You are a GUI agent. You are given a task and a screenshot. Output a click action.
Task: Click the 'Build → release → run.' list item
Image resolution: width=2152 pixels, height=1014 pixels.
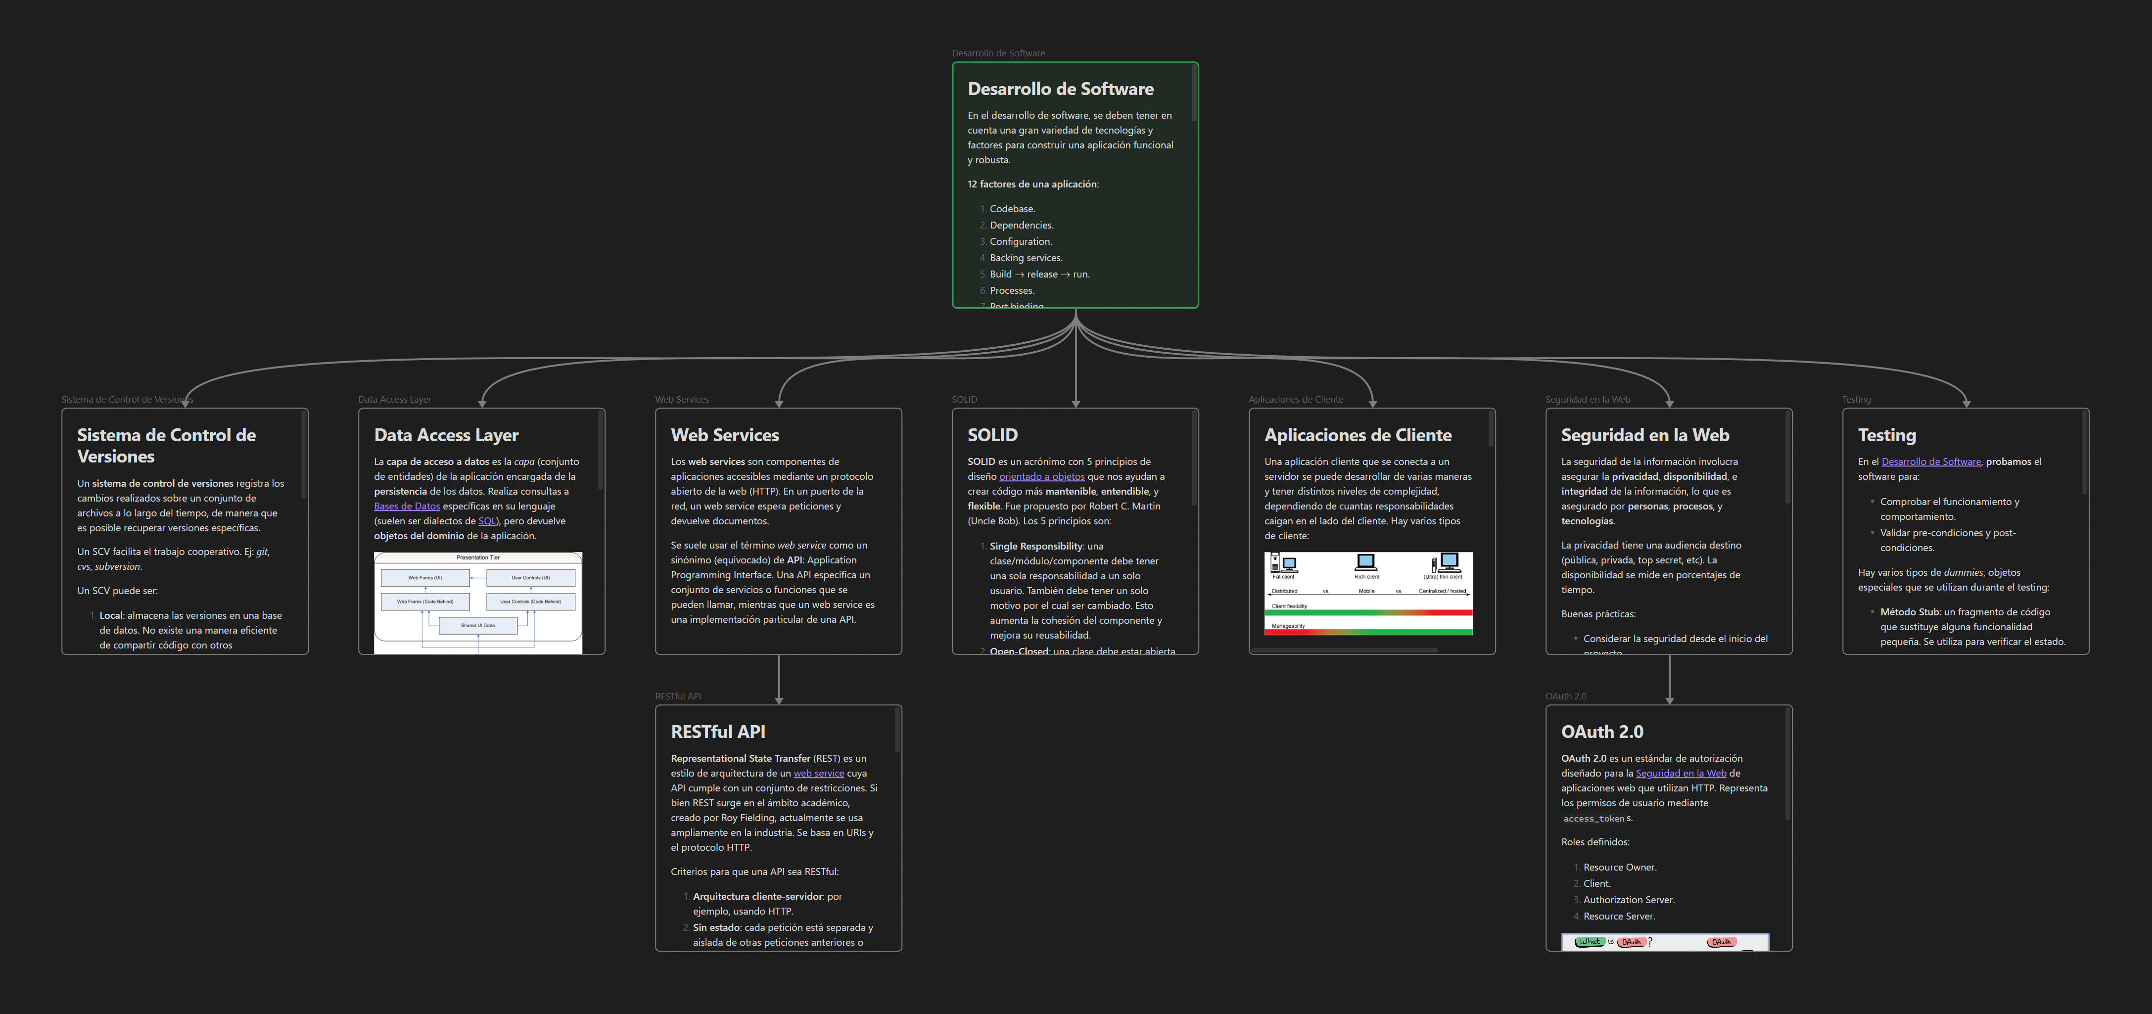pos(1039,274)
